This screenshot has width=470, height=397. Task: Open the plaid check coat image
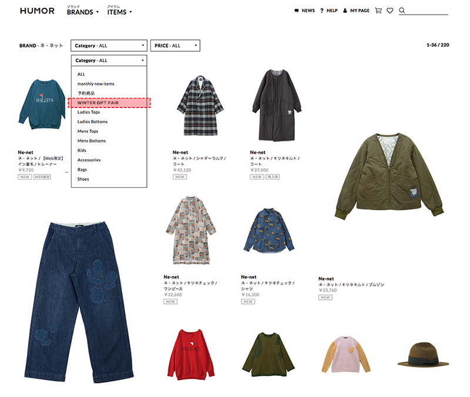coord(200,106)
